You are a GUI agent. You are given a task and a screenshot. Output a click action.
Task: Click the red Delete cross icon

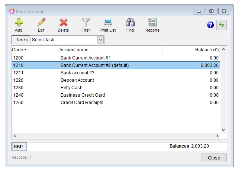[x=63, y=23]
